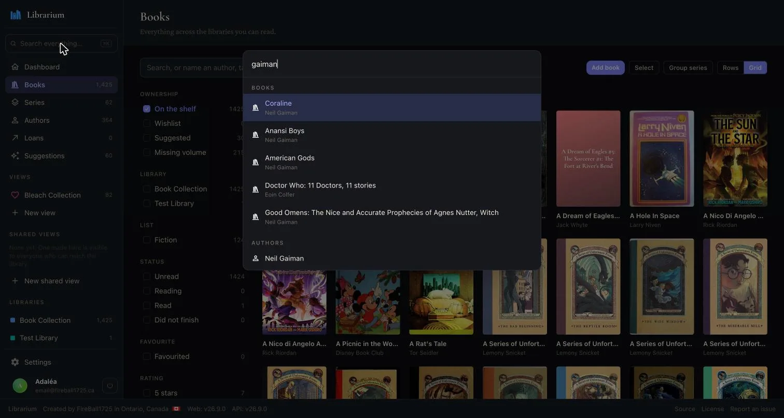Open The Sun and the Star cover
Viewport: 784px width, 418px height.
(735, 158)
